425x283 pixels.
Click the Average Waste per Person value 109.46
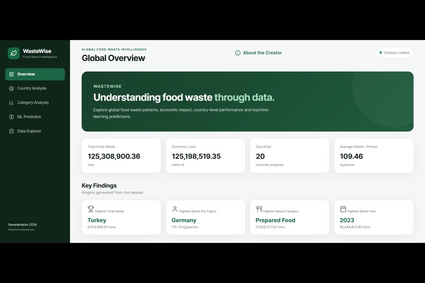click(x=351, y=157)
